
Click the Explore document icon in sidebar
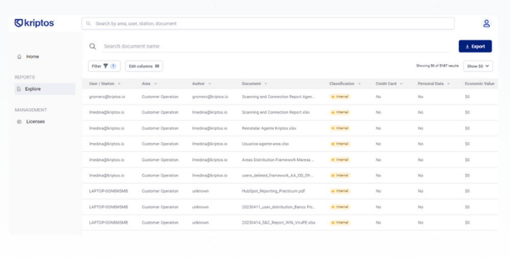click(19, 89)
